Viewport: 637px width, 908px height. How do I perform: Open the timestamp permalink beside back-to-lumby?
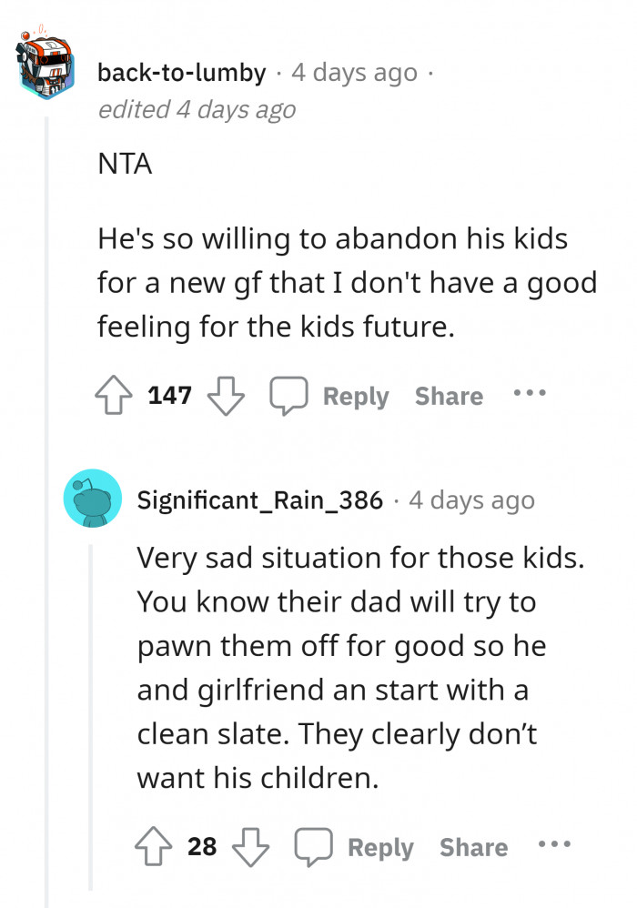[354, 72]
